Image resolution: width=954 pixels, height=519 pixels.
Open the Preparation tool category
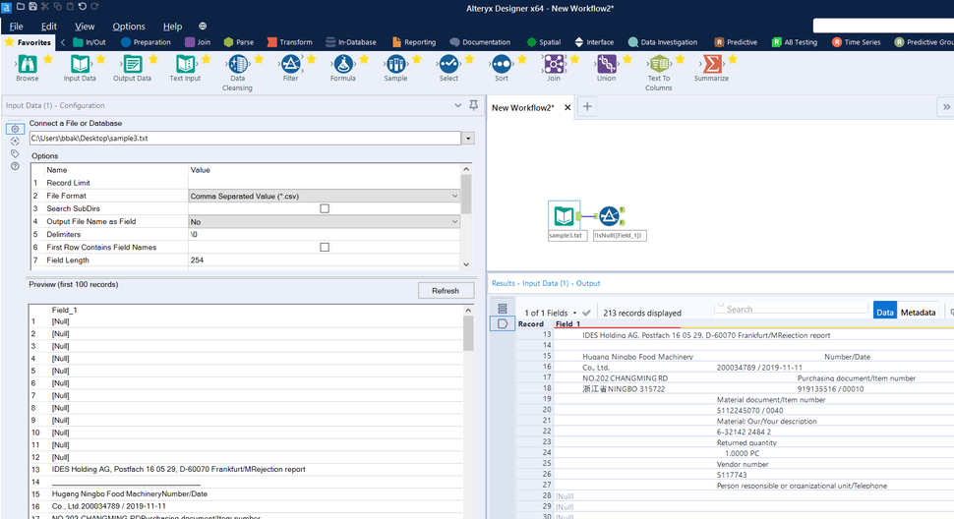146,42
